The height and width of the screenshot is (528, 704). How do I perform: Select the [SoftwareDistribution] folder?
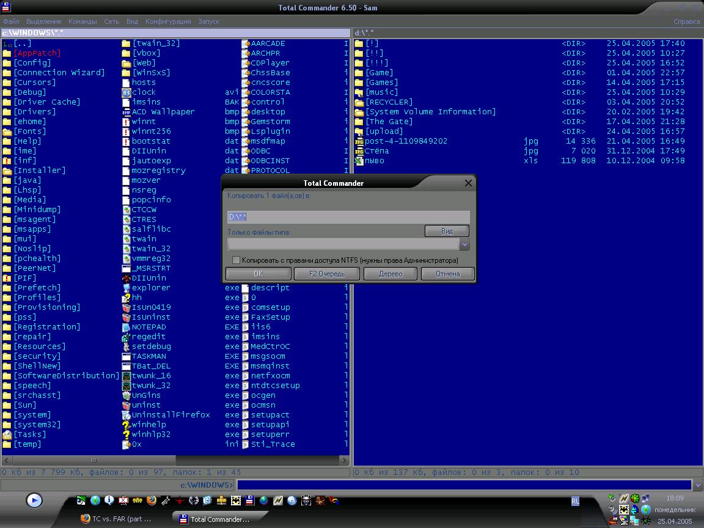(67, 376)
